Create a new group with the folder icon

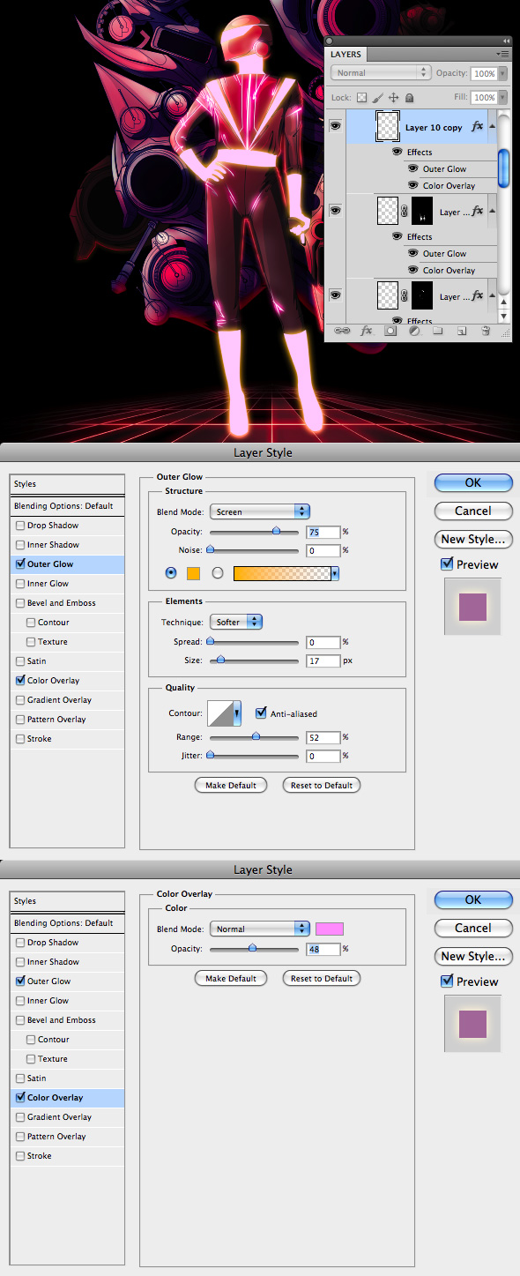(x=437, y=332)
